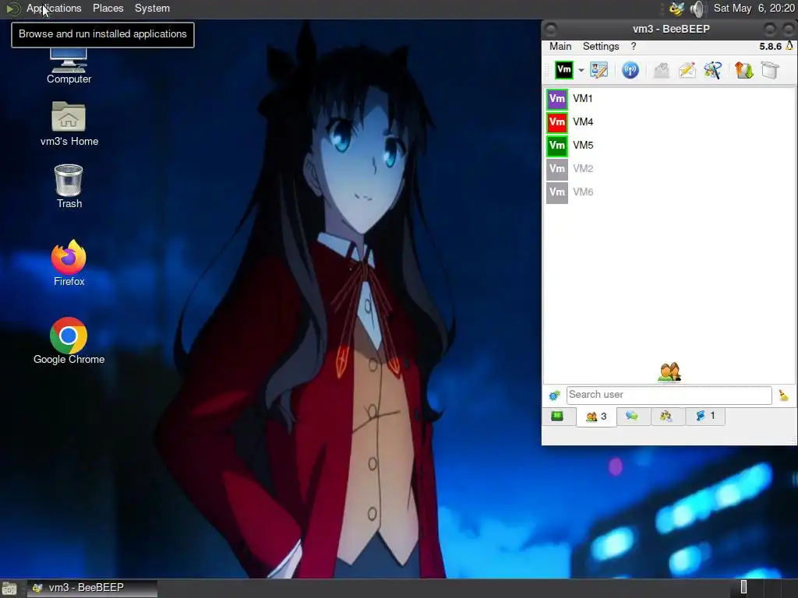Switch to the blue tab showing 1
Image resolution: width=798 pixels, height=598 pixels.
(x=704, y=417)
